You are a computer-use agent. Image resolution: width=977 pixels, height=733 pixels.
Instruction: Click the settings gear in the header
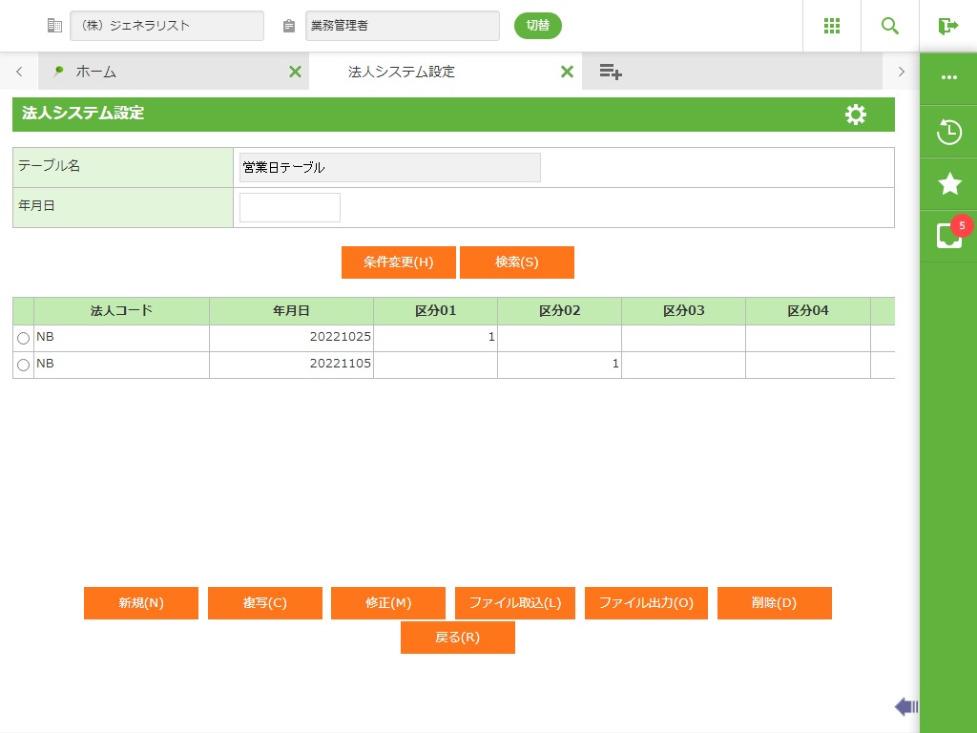(856, 115)
